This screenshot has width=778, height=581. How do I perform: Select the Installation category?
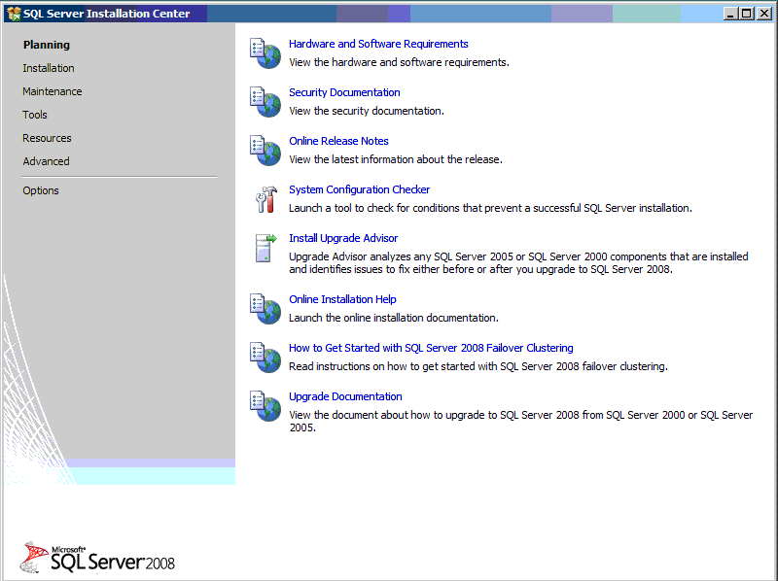tap(48, 68)
